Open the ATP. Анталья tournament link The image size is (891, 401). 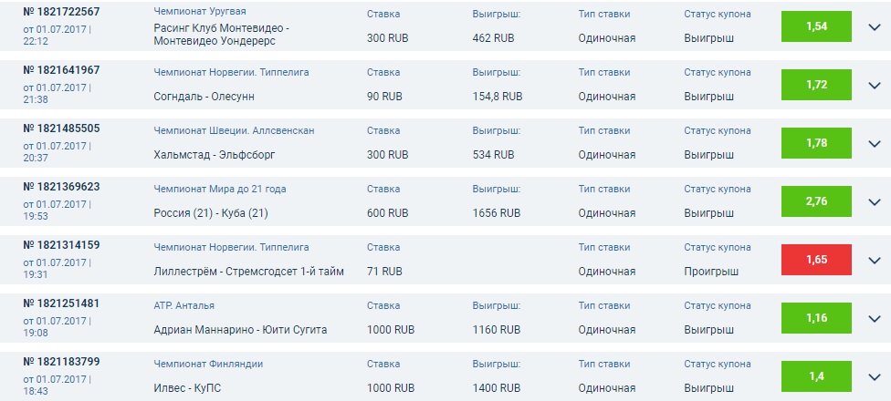(x=183, y=305)
